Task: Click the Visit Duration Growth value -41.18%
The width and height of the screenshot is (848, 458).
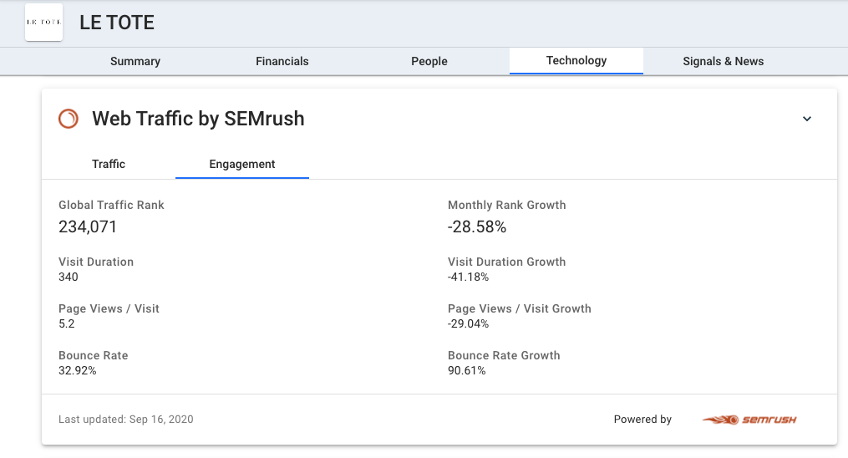Action: 469,277
